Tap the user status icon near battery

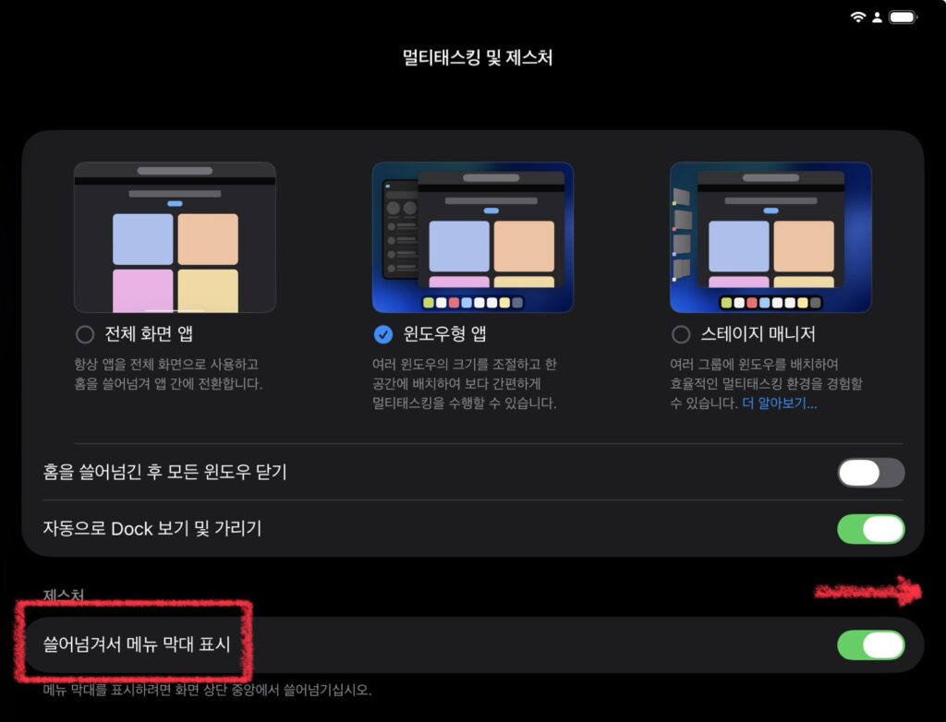pos(878,18)
